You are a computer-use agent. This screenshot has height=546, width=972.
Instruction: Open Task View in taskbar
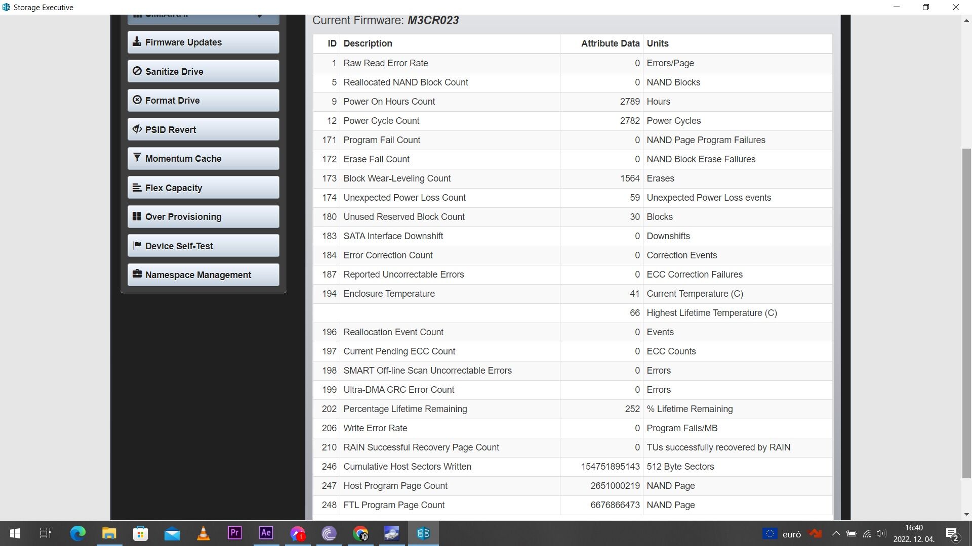click(46, 533)
